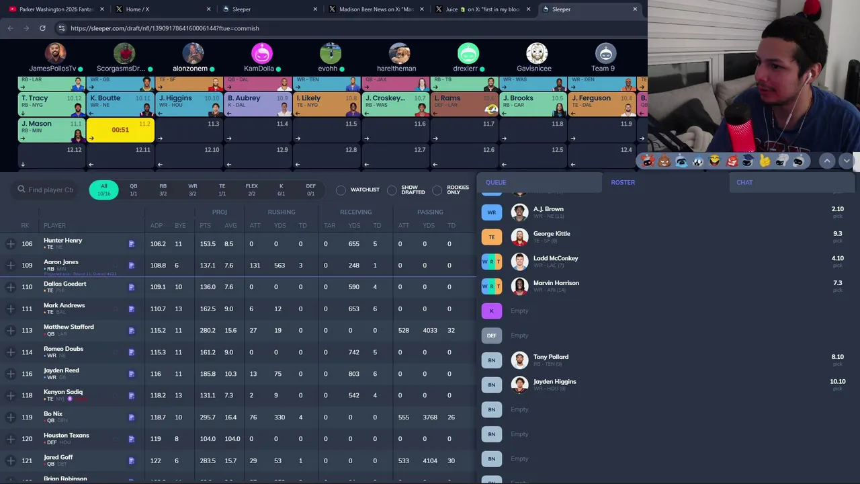Send the poop emoji reaction

[664, 161]
